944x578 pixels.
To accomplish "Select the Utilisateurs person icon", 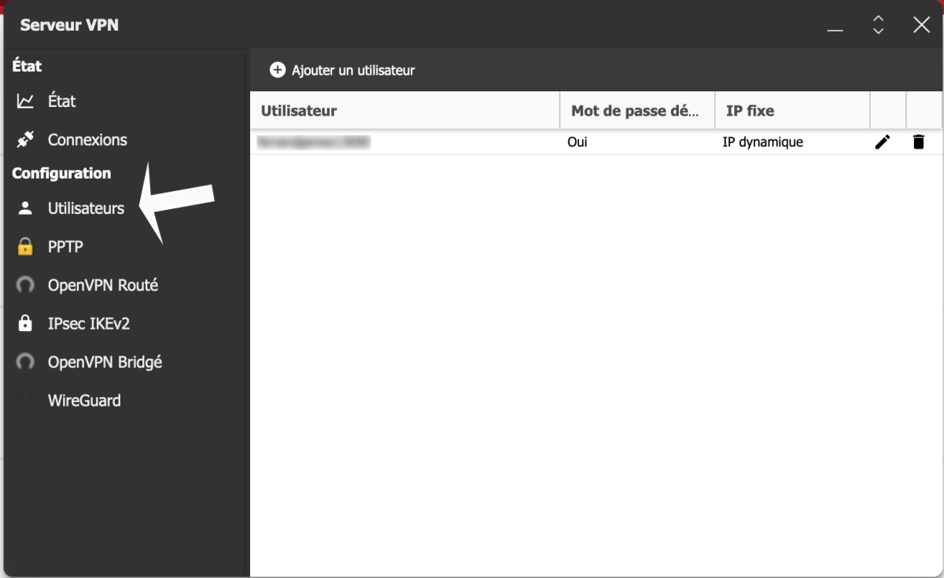I will (x=25, y=208).
